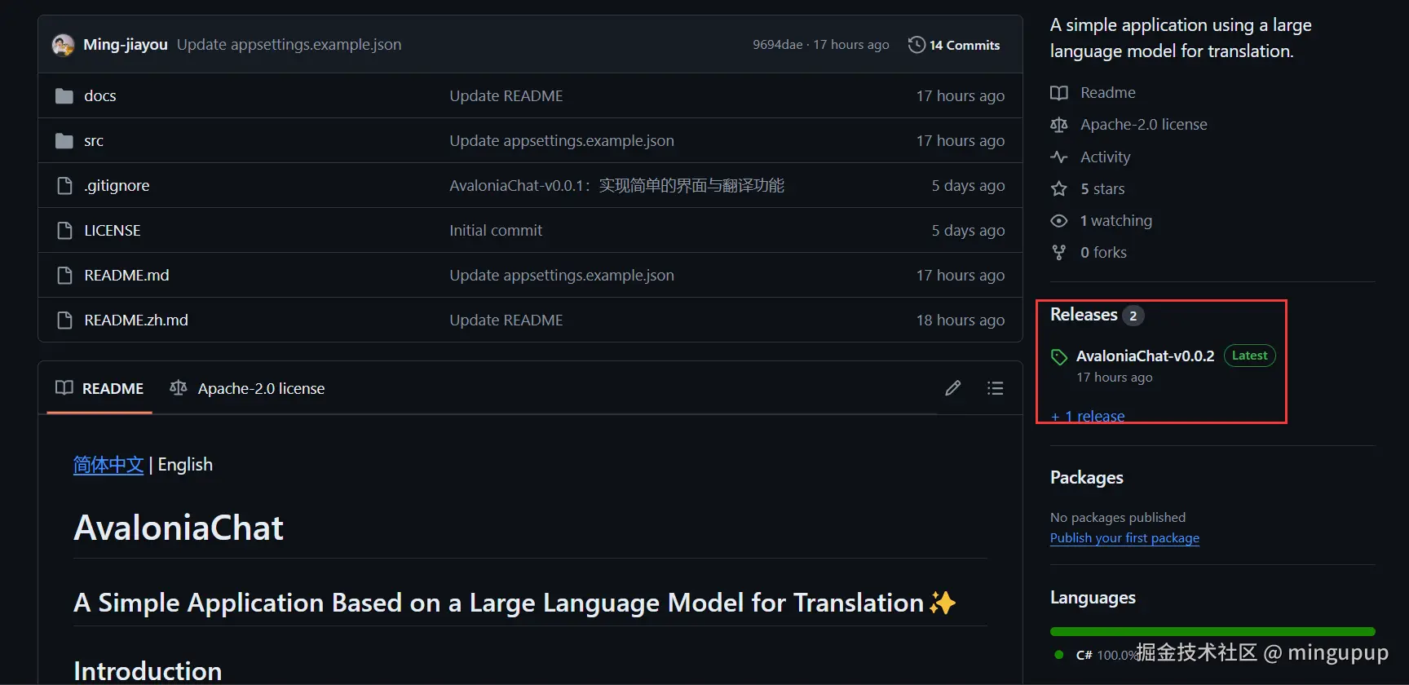Open the LICENSE file
This screenshot has height=685, width=1409.
point(113,231)
